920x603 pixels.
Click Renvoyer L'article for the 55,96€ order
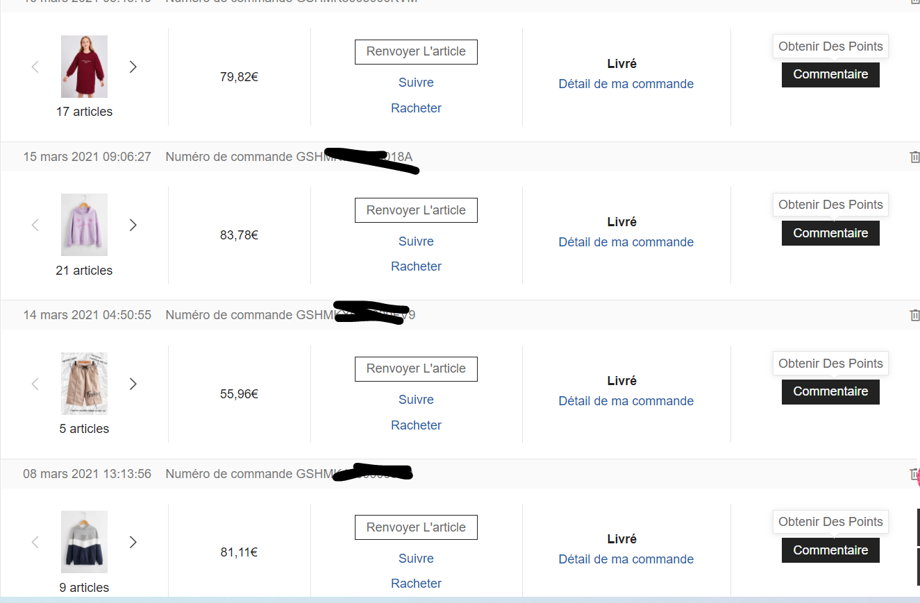[416, 368]
